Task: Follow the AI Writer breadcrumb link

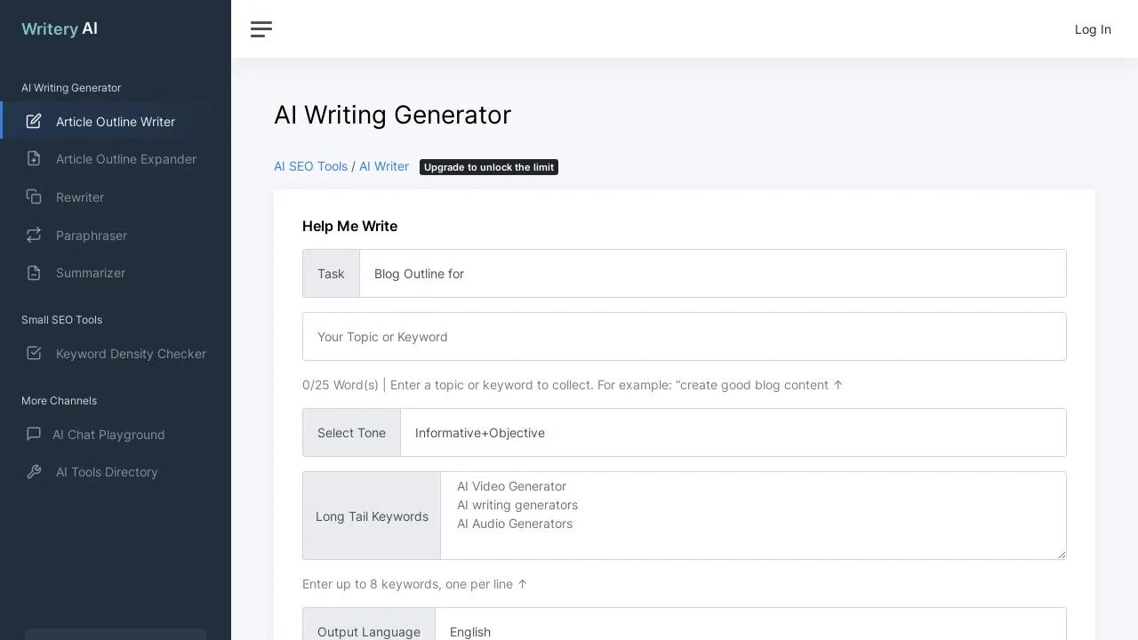Action: [x=384, y=166]
